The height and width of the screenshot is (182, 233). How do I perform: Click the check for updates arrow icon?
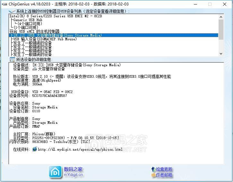pyautogui.click(x=153, y=169)
